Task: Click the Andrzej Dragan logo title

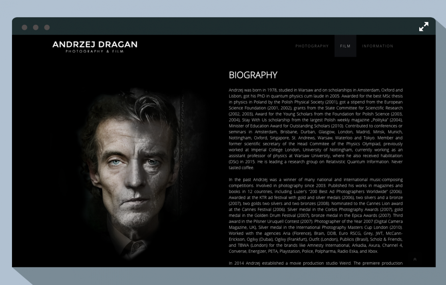Action: pyautogui.click(x=95, y=44)
